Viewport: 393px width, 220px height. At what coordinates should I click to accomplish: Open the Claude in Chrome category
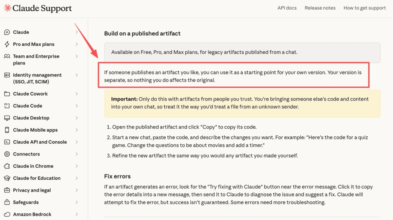(x=33, y=166)
